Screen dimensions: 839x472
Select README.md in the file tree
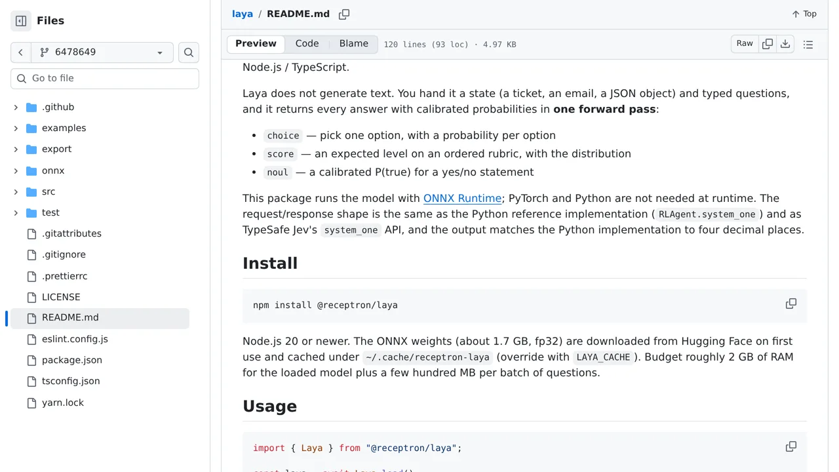pyautogui.click(x=100, y=318)
